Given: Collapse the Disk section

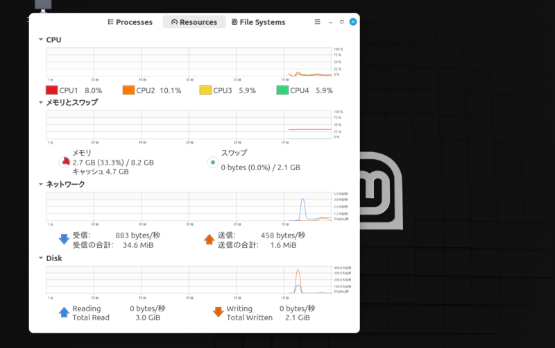Looking at the screenshot, I should coord(41,258).
